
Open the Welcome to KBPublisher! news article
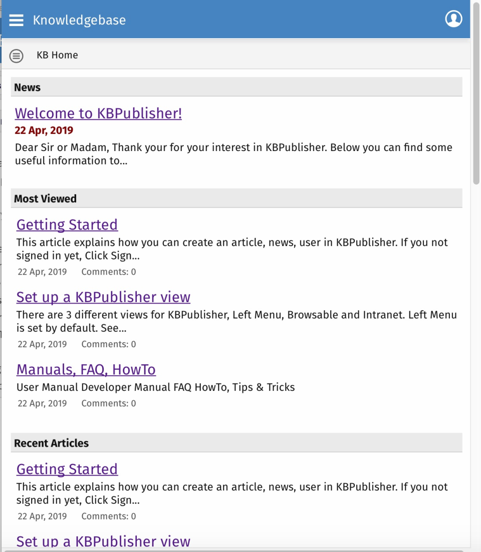pyautogui.click(x=98, y=113)
